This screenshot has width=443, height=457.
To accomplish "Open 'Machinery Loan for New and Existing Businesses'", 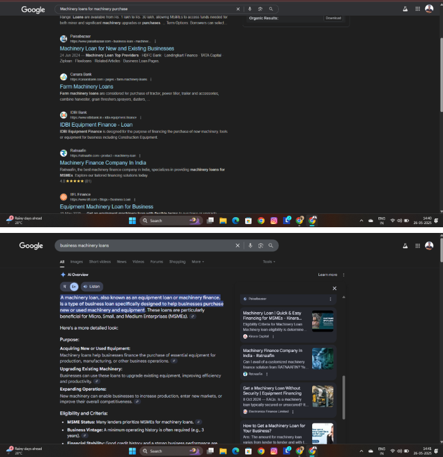I will [x=117, y=49].
